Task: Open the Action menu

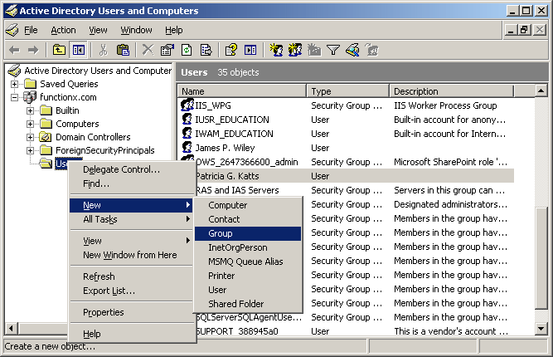Action: [63, 31]
